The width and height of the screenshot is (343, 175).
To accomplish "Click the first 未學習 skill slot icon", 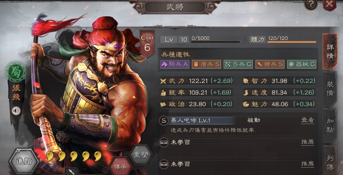I will (164, 142).
